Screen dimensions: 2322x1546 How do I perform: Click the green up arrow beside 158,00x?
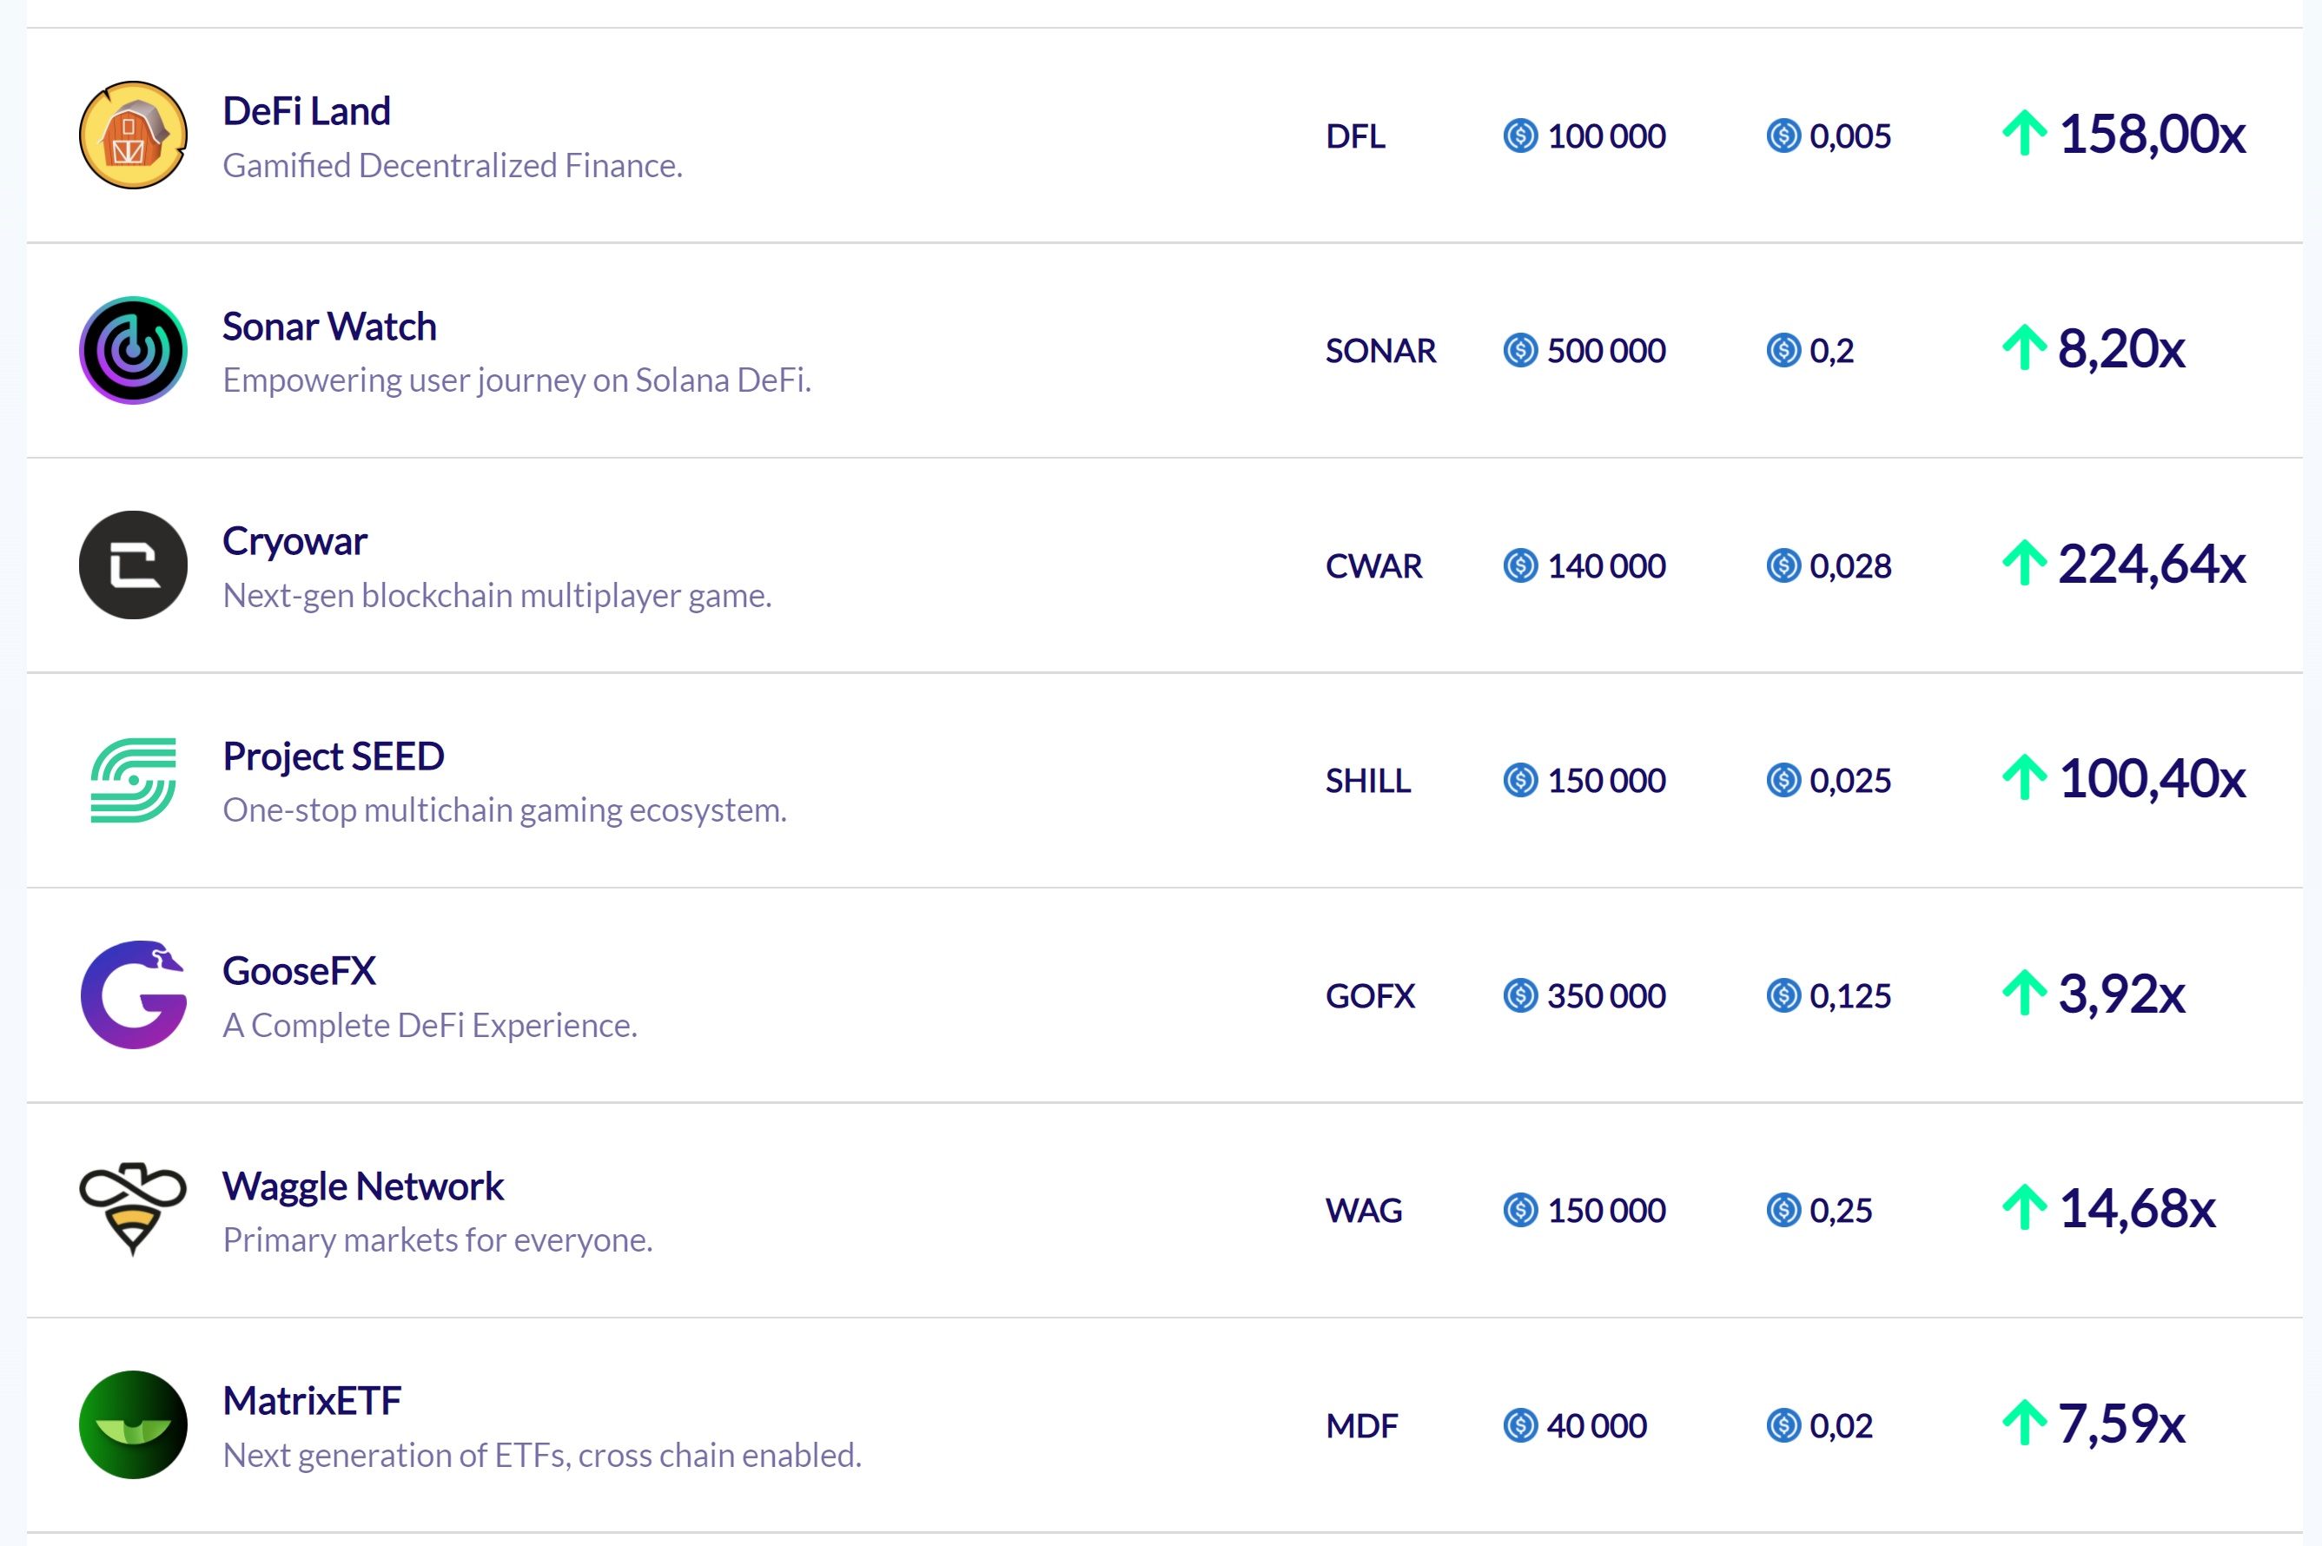(2024, 133)
